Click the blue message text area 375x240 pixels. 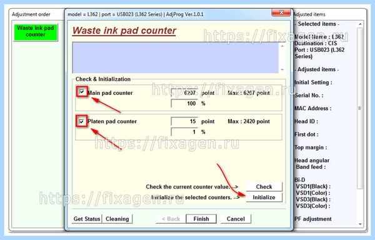click(176, 58)
